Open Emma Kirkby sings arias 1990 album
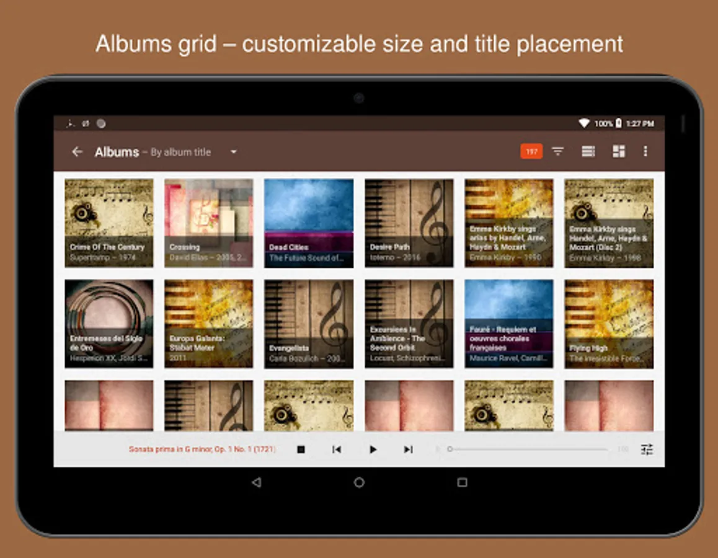Image resolution: width=718 pixels, height=558 pixels. click(x=508, y=223)
